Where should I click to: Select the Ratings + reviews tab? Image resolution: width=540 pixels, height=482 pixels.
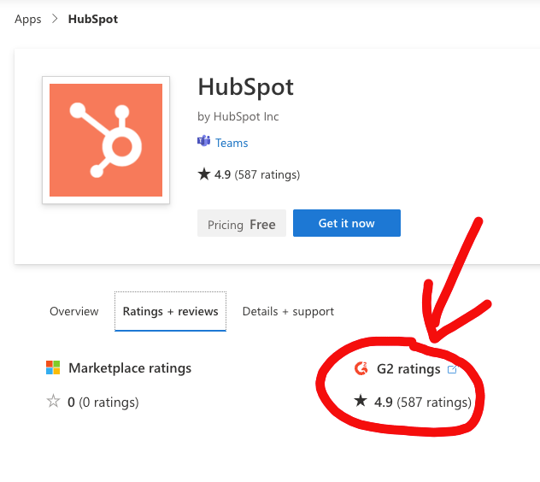click(171, 311)
